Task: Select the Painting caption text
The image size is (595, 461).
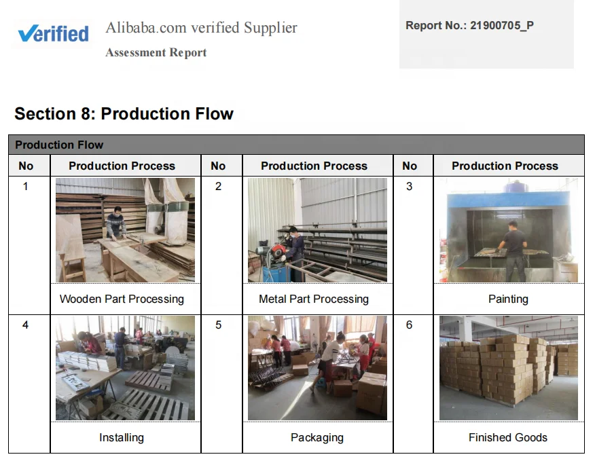Action: (x=508, y=299)
